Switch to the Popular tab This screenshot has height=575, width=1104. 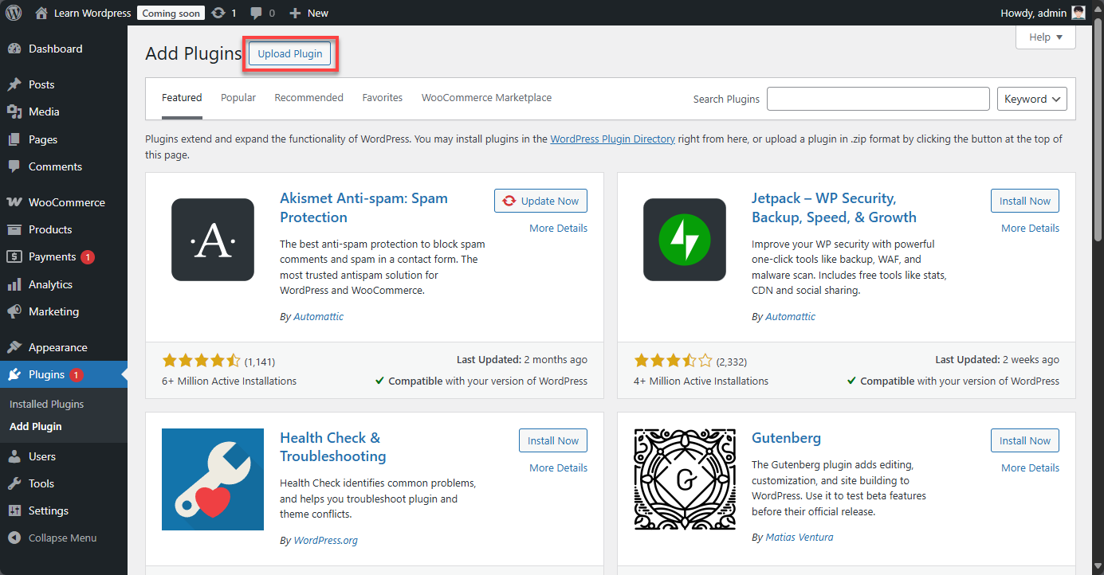(238, 98)
